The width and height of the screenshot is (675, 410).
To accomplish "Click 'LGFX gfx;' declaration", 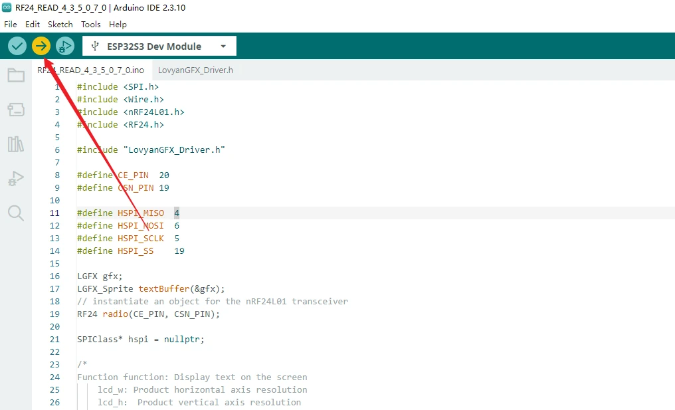I will click(x=100, y=276).
